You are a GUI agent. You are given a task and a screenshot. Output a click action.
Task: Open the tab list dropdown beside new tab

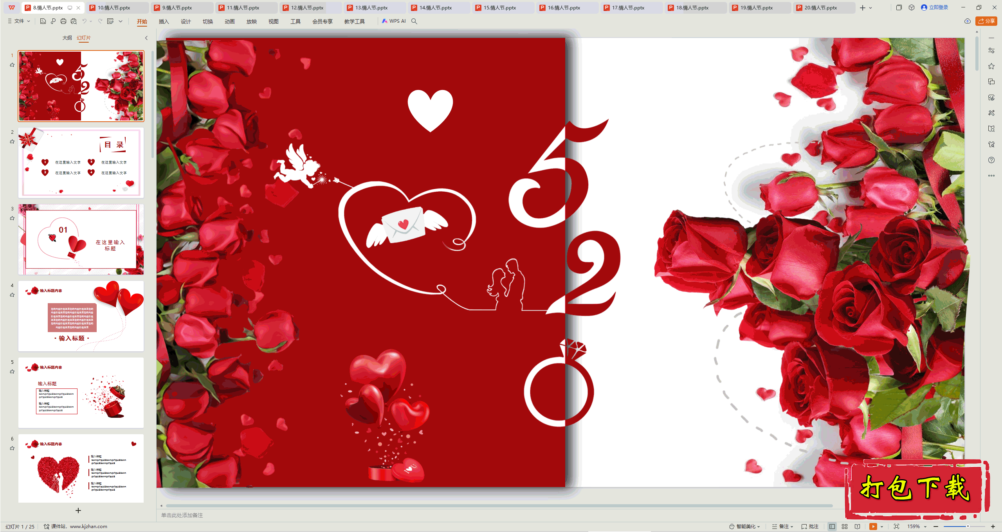(870, 7)
